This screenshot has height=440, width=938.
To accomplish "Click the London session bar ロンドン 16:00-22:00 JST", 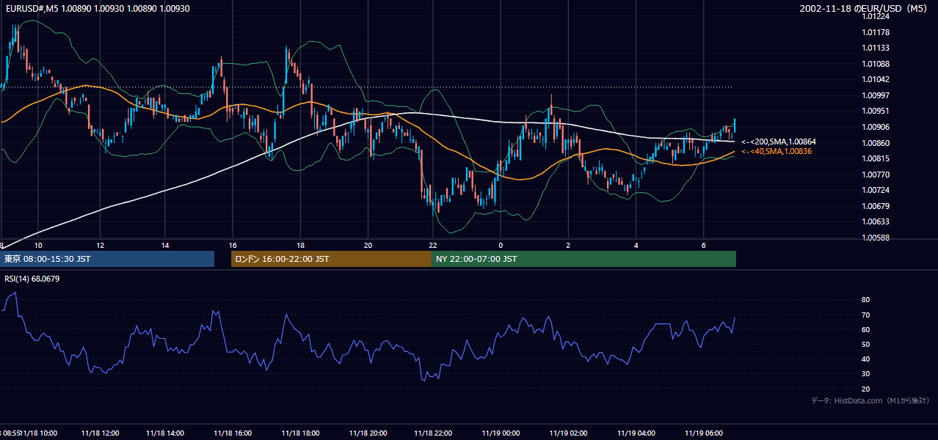I will click(331, 259).
